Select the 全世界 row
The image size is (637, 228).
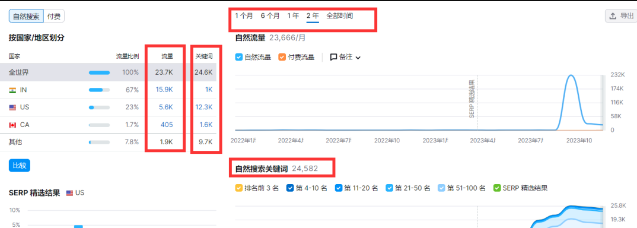pos(108,72)
